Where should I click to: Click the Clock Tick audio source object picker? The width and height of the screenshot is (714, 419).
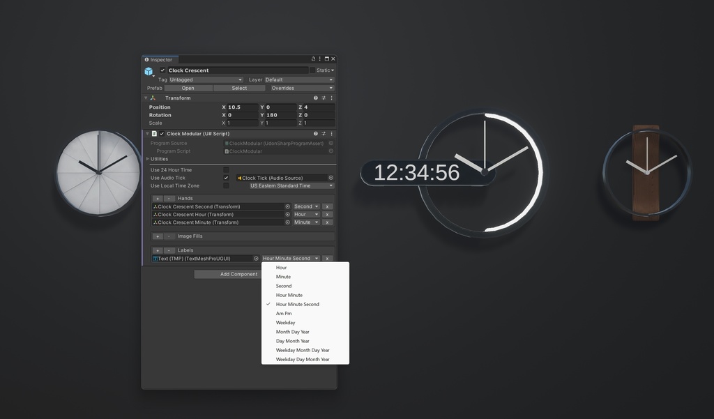pos(331,178)
